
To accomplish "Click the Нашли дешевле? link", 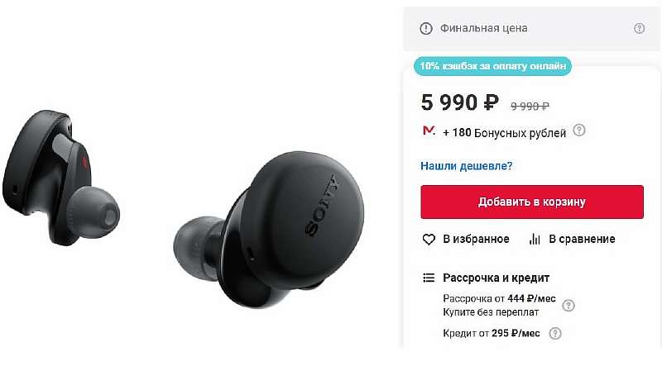I will (466, 166).
